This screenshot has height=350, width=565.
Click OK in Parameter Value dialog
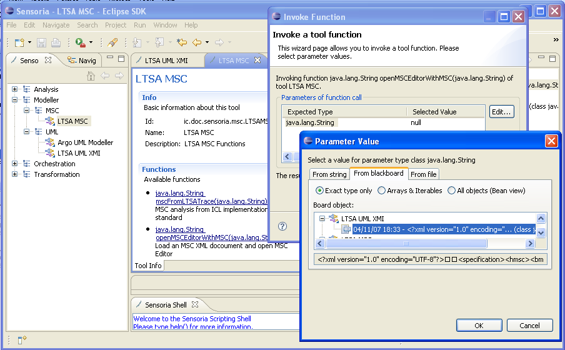[x=479, y=326]
